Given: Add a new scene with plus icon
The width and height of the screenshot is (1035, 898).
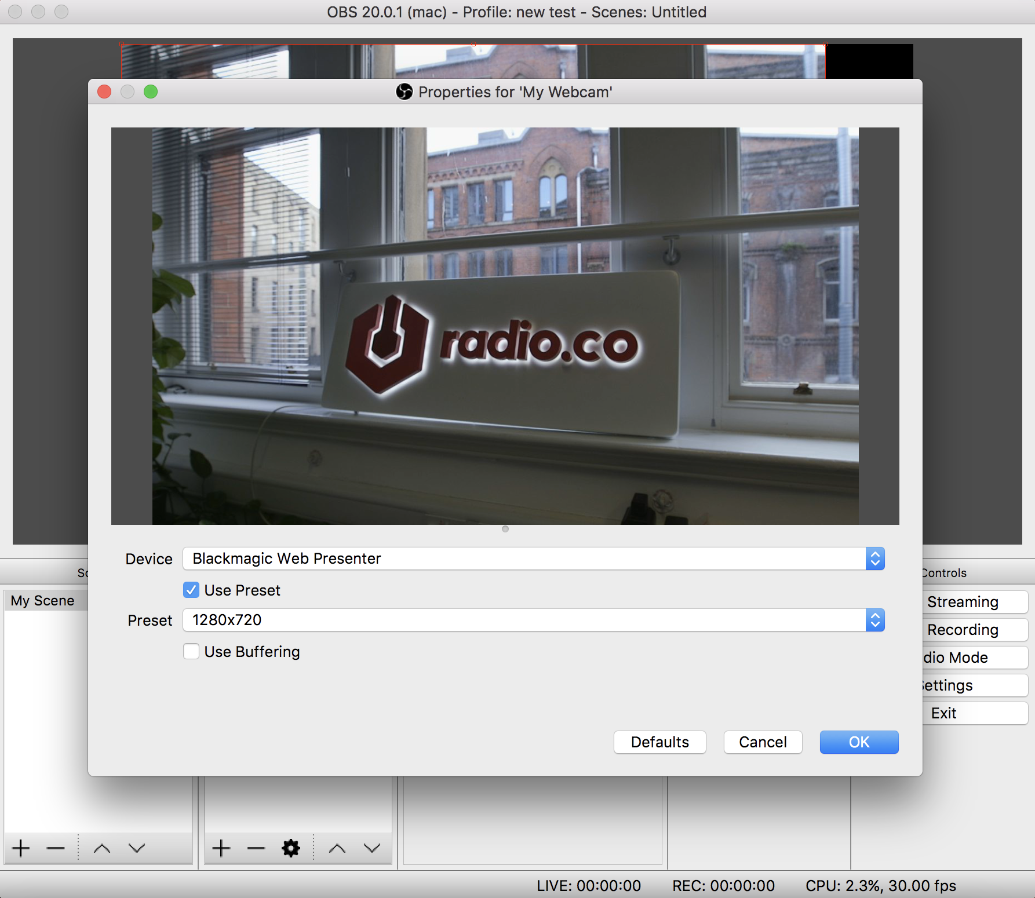Looking at the screenshot, I should [21, 848].
